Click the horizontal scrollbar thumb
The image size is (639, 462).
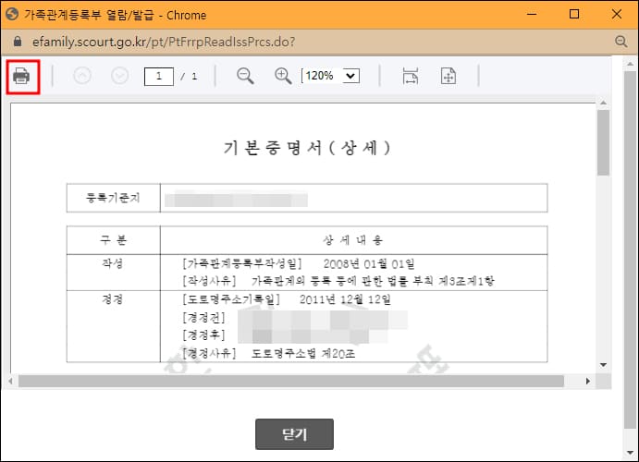(x=291, y=381)
